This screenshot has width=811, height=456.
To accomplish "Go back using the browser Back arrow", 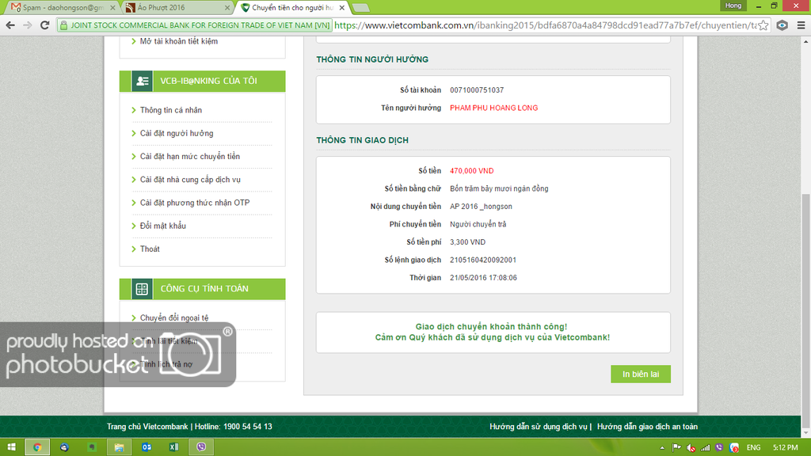I will coord(10,25).
